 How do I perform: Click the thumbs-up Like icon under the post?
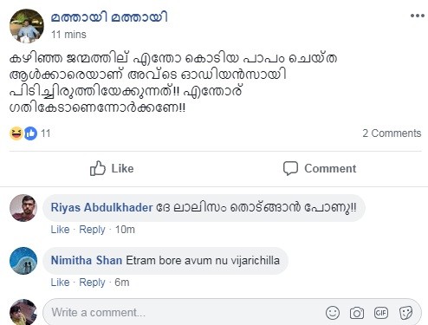coord(98,168)
